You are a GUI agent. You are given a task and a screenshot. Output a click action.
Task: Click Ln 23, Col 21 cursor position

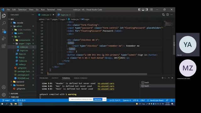point(115,100)
